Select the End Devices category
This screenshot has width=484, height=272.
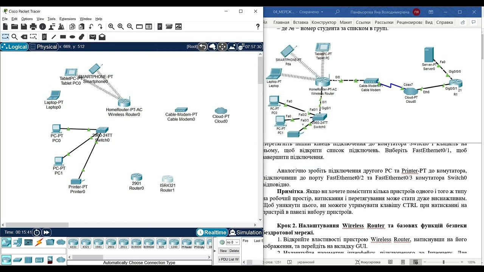[x=17, y=242]
